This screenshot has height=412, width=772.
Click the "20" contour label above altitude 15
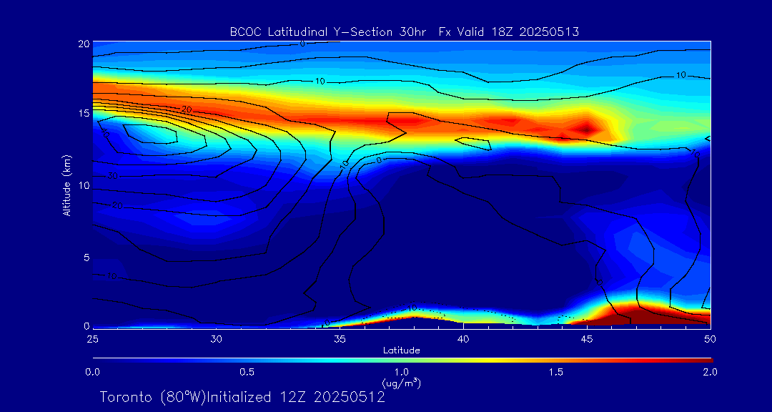pyautogui.click(x=186, y=109)
